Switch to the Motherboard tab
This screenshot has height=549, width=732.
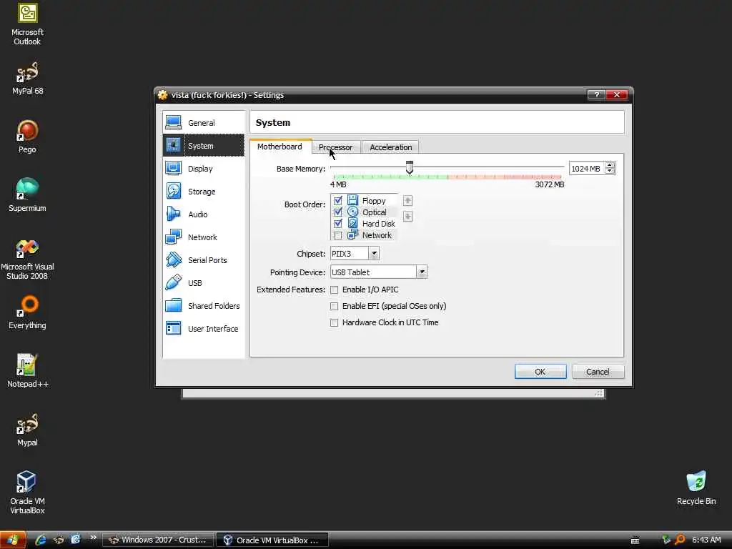pyautogui.click(x=280, y=147)
